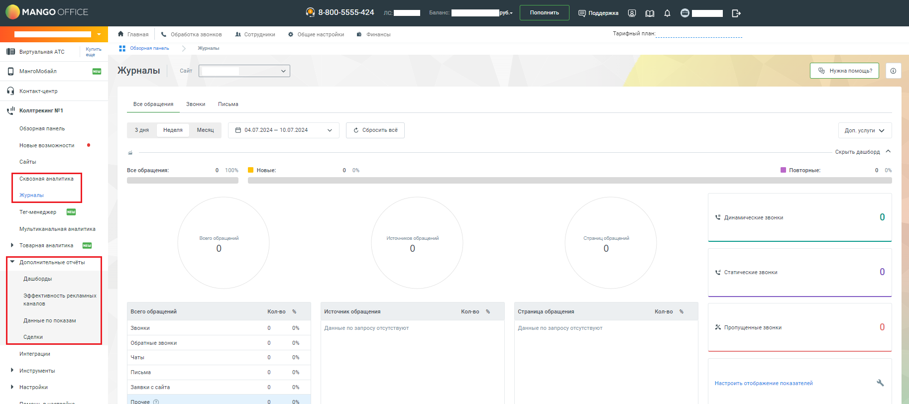Click the Поддержка chat icon
The image size is (909, 404).
582,13
